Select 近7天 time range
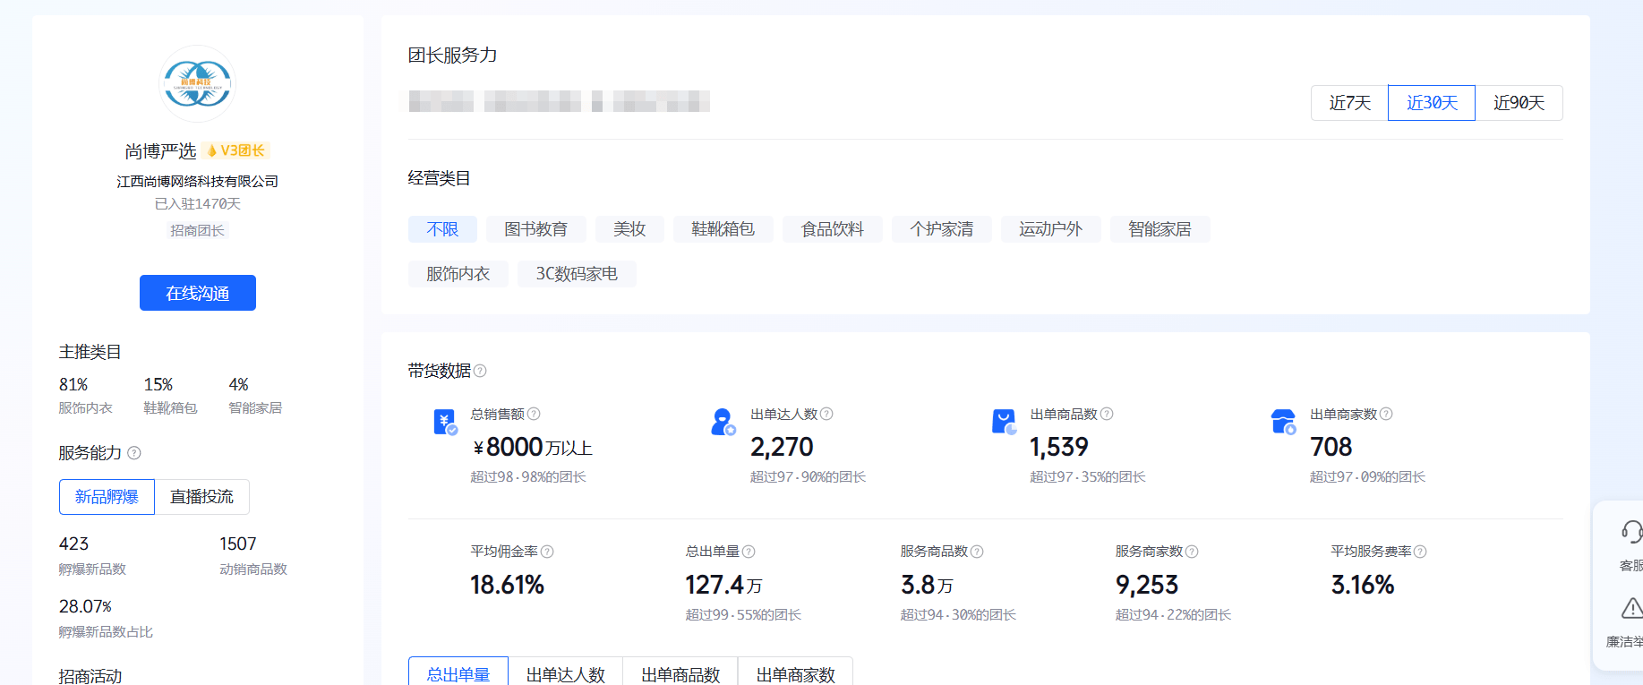Viewport: 1643px width, 685px height. tap(1349, 103)
